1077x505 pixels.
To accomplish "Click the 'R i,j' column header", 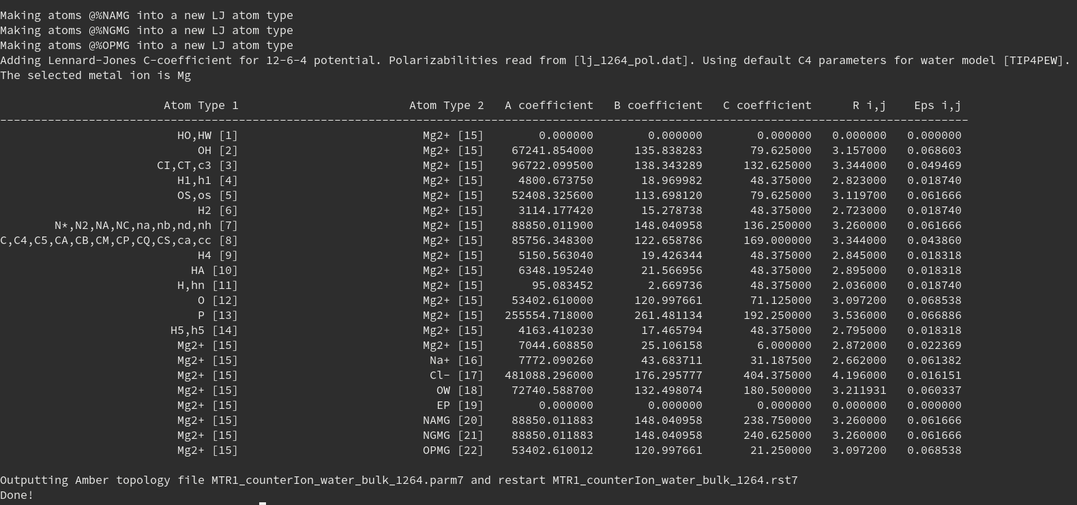I will tap(869, 106).
